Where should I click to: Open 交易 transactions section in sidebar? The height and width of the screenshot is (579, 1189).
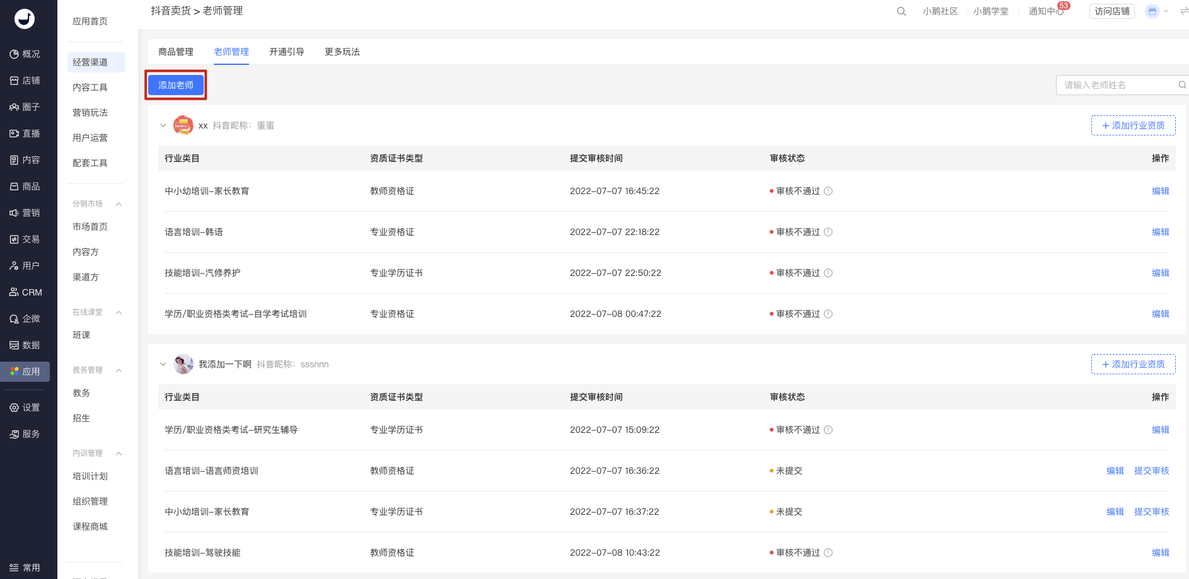(25, 239)
